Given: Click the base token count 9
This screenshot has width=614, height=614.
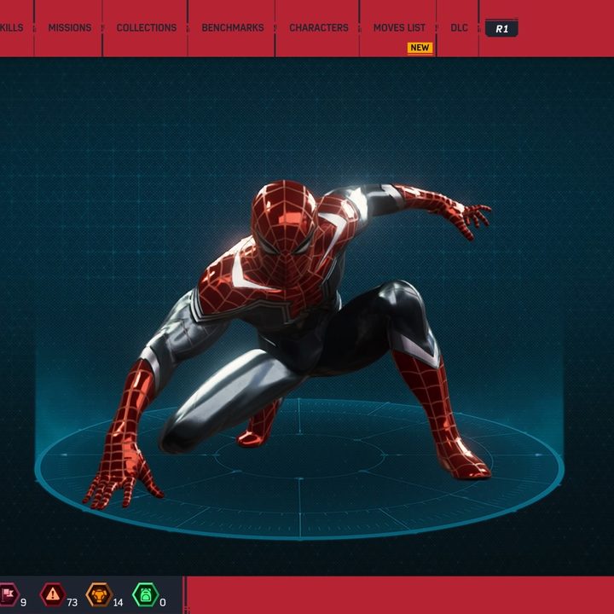Looking at the screenshot, I should tap(23, 602).
